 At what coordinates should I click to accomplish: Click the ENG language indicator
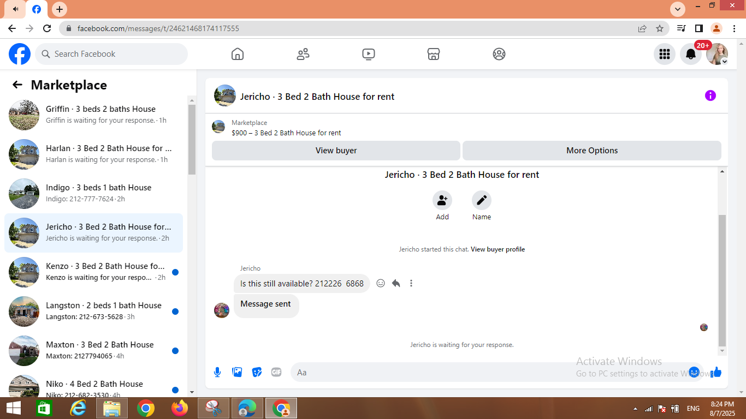pos(693,409)
